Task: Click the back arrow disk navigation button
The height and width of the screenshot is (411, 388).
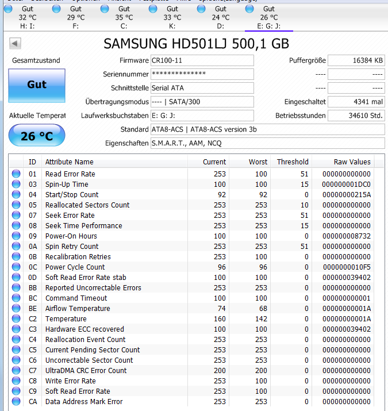Action: [x=15, y=43]
